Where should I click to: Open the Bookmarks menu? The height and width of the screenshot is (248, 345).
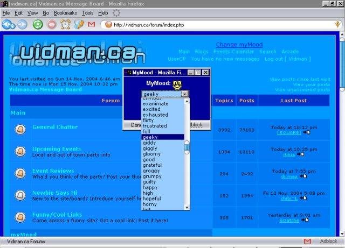pos(65,13)
